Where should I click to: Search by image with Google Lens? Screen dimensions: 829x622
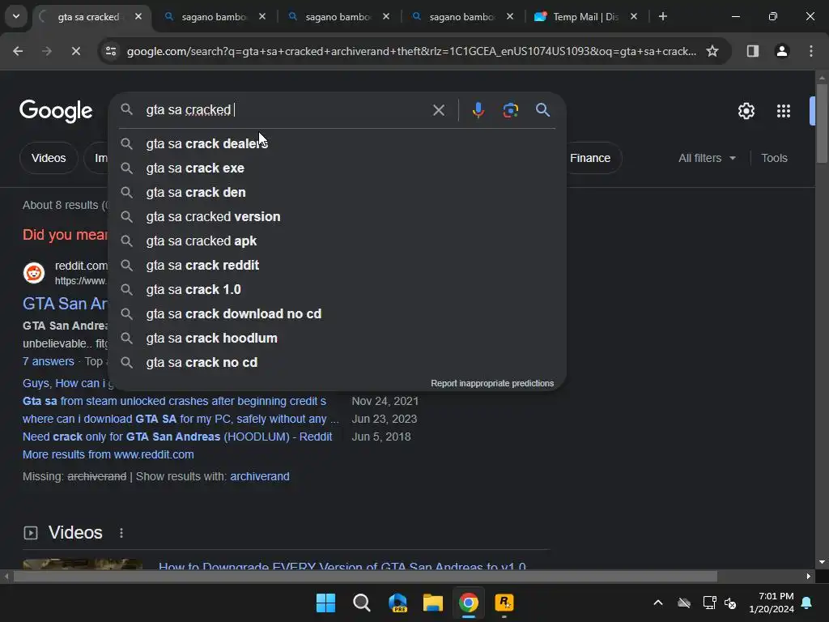click(x=510, y=110)
